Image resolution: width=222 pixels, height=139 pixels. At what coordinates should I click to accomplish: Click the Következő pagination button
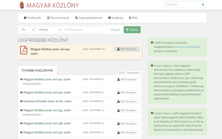point(134,73)
